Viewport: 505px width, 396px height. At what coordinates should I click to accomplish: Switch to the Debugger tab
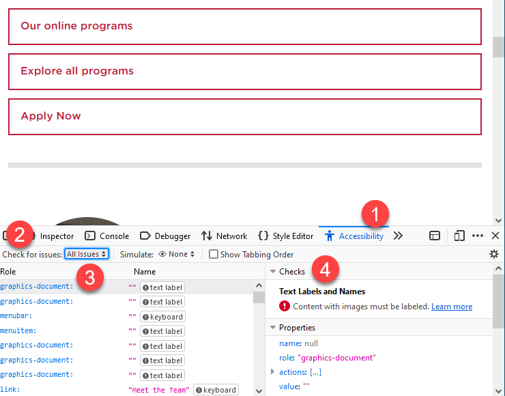click(x=165, y=236)
